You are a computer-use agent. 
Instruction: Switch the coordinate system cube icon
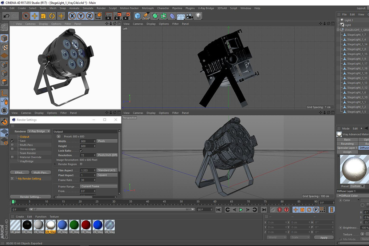click(98, 16)
